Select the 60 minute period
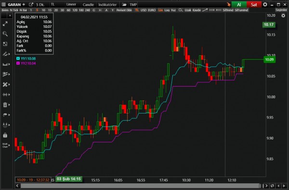289x190 pixels. (68, 10)
